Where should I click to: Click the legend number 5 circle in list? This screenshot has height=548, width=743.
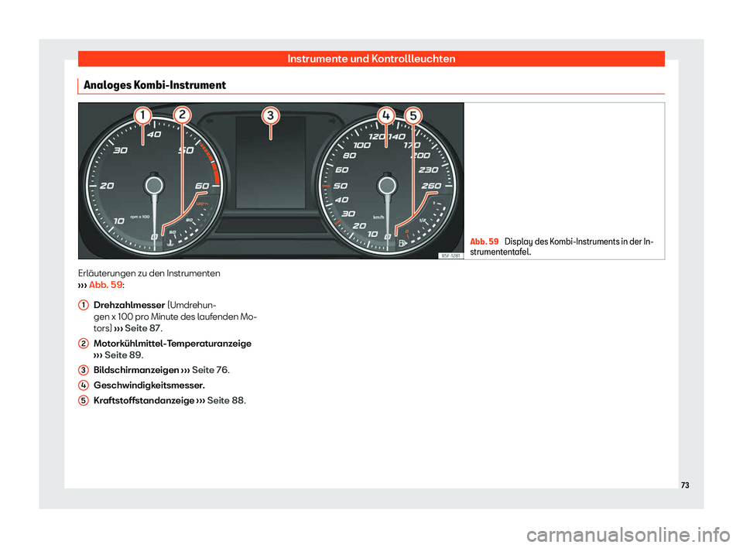(x=84, y=401)
